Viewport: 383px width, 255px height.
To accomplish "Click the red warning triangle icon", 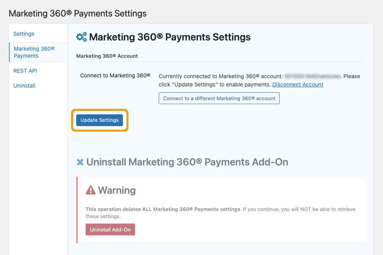I will click(x=91, y=190).
